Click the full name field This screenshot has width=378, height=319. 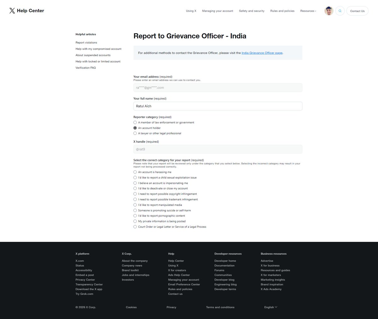[218, 106]
